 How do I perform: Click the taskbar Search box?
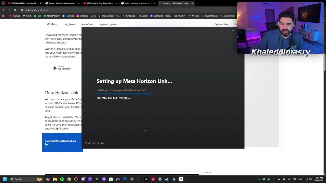26,179
